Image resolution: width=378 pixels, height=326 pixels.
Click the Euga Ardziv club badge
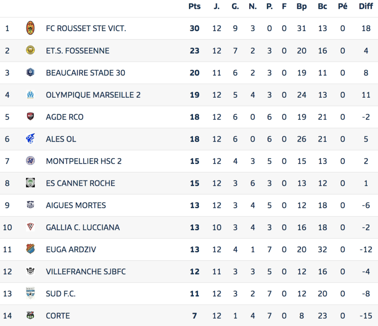tap(30, 249)
